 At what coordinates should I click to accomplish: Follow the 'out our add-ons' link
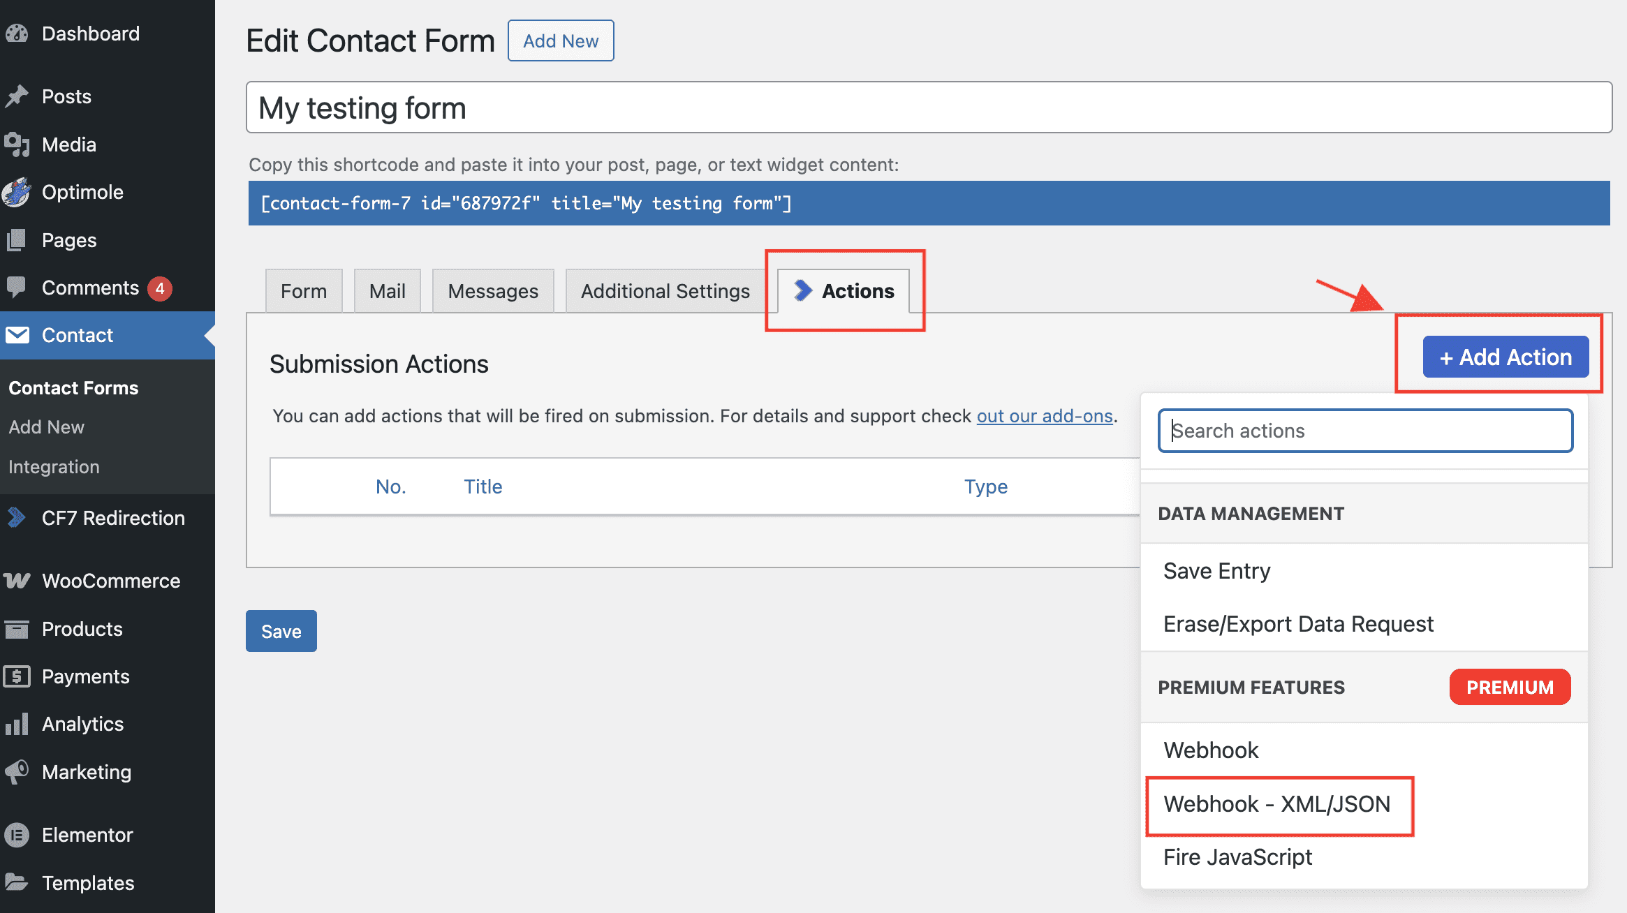pyautogui.click(x=1044, y=416)
